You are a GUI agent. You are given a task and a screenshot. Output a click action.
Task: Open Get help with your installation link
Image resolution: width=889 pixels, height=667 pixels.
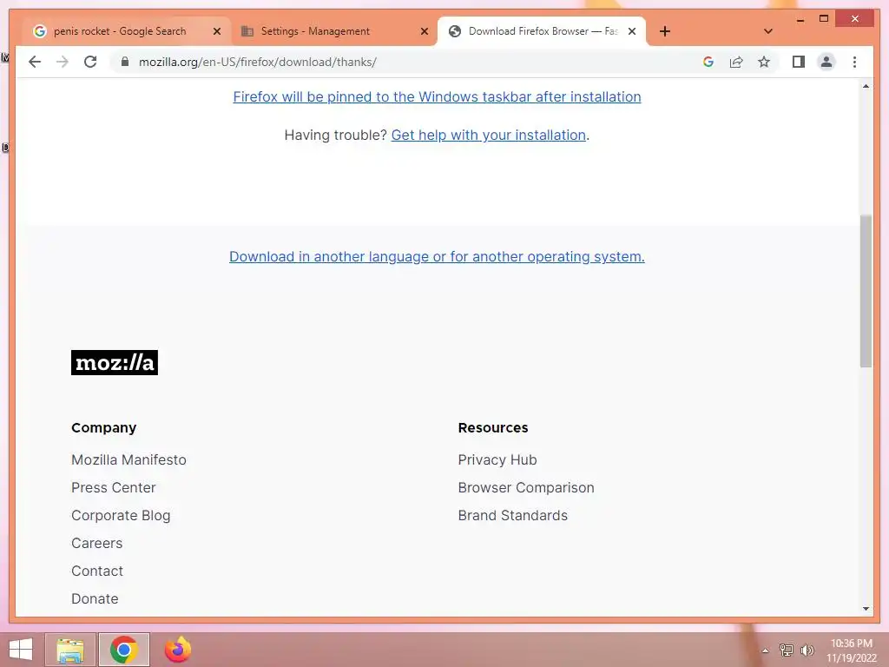[x=488, y=135]
